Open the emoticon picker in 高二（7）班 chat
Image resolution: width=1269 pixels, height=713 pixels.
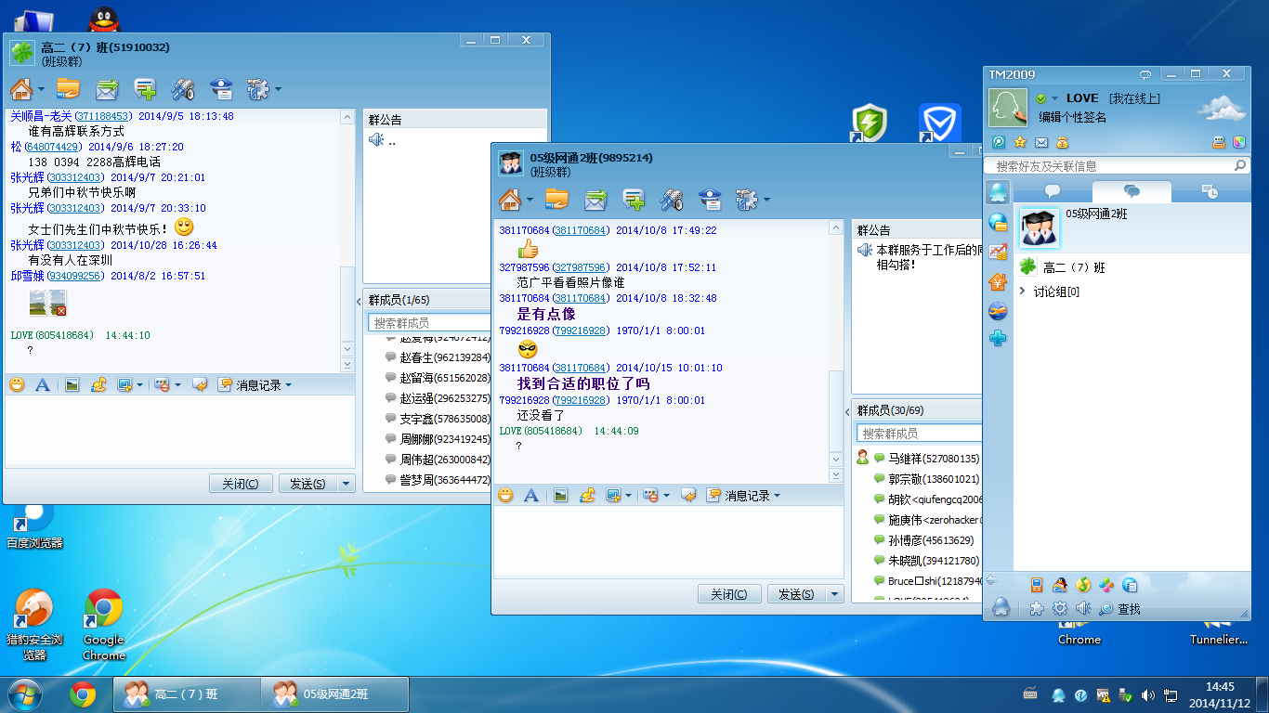tap(17, 384)
